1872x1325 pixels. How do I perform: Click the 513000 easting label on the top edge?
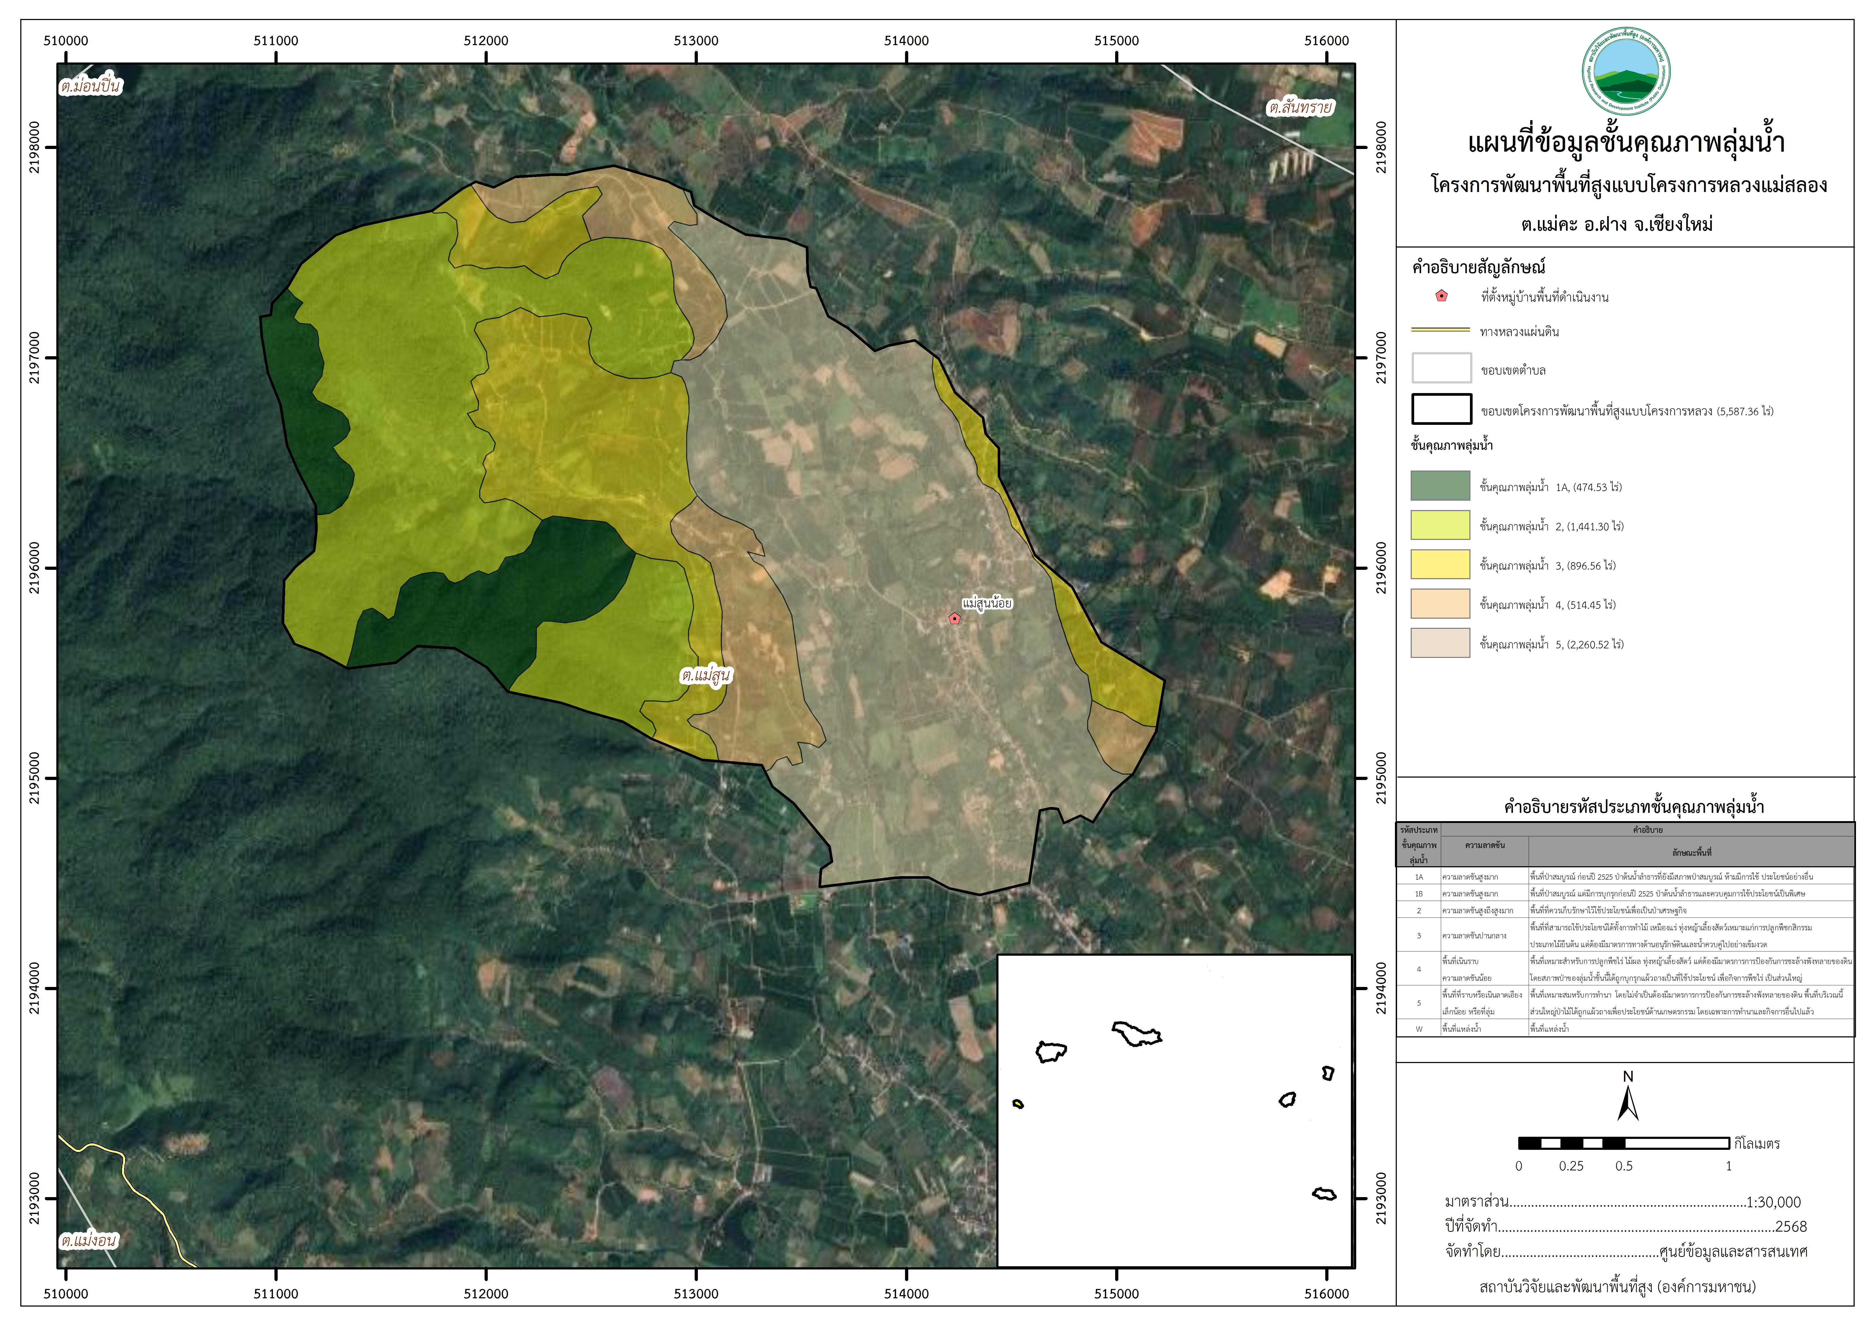696,41
